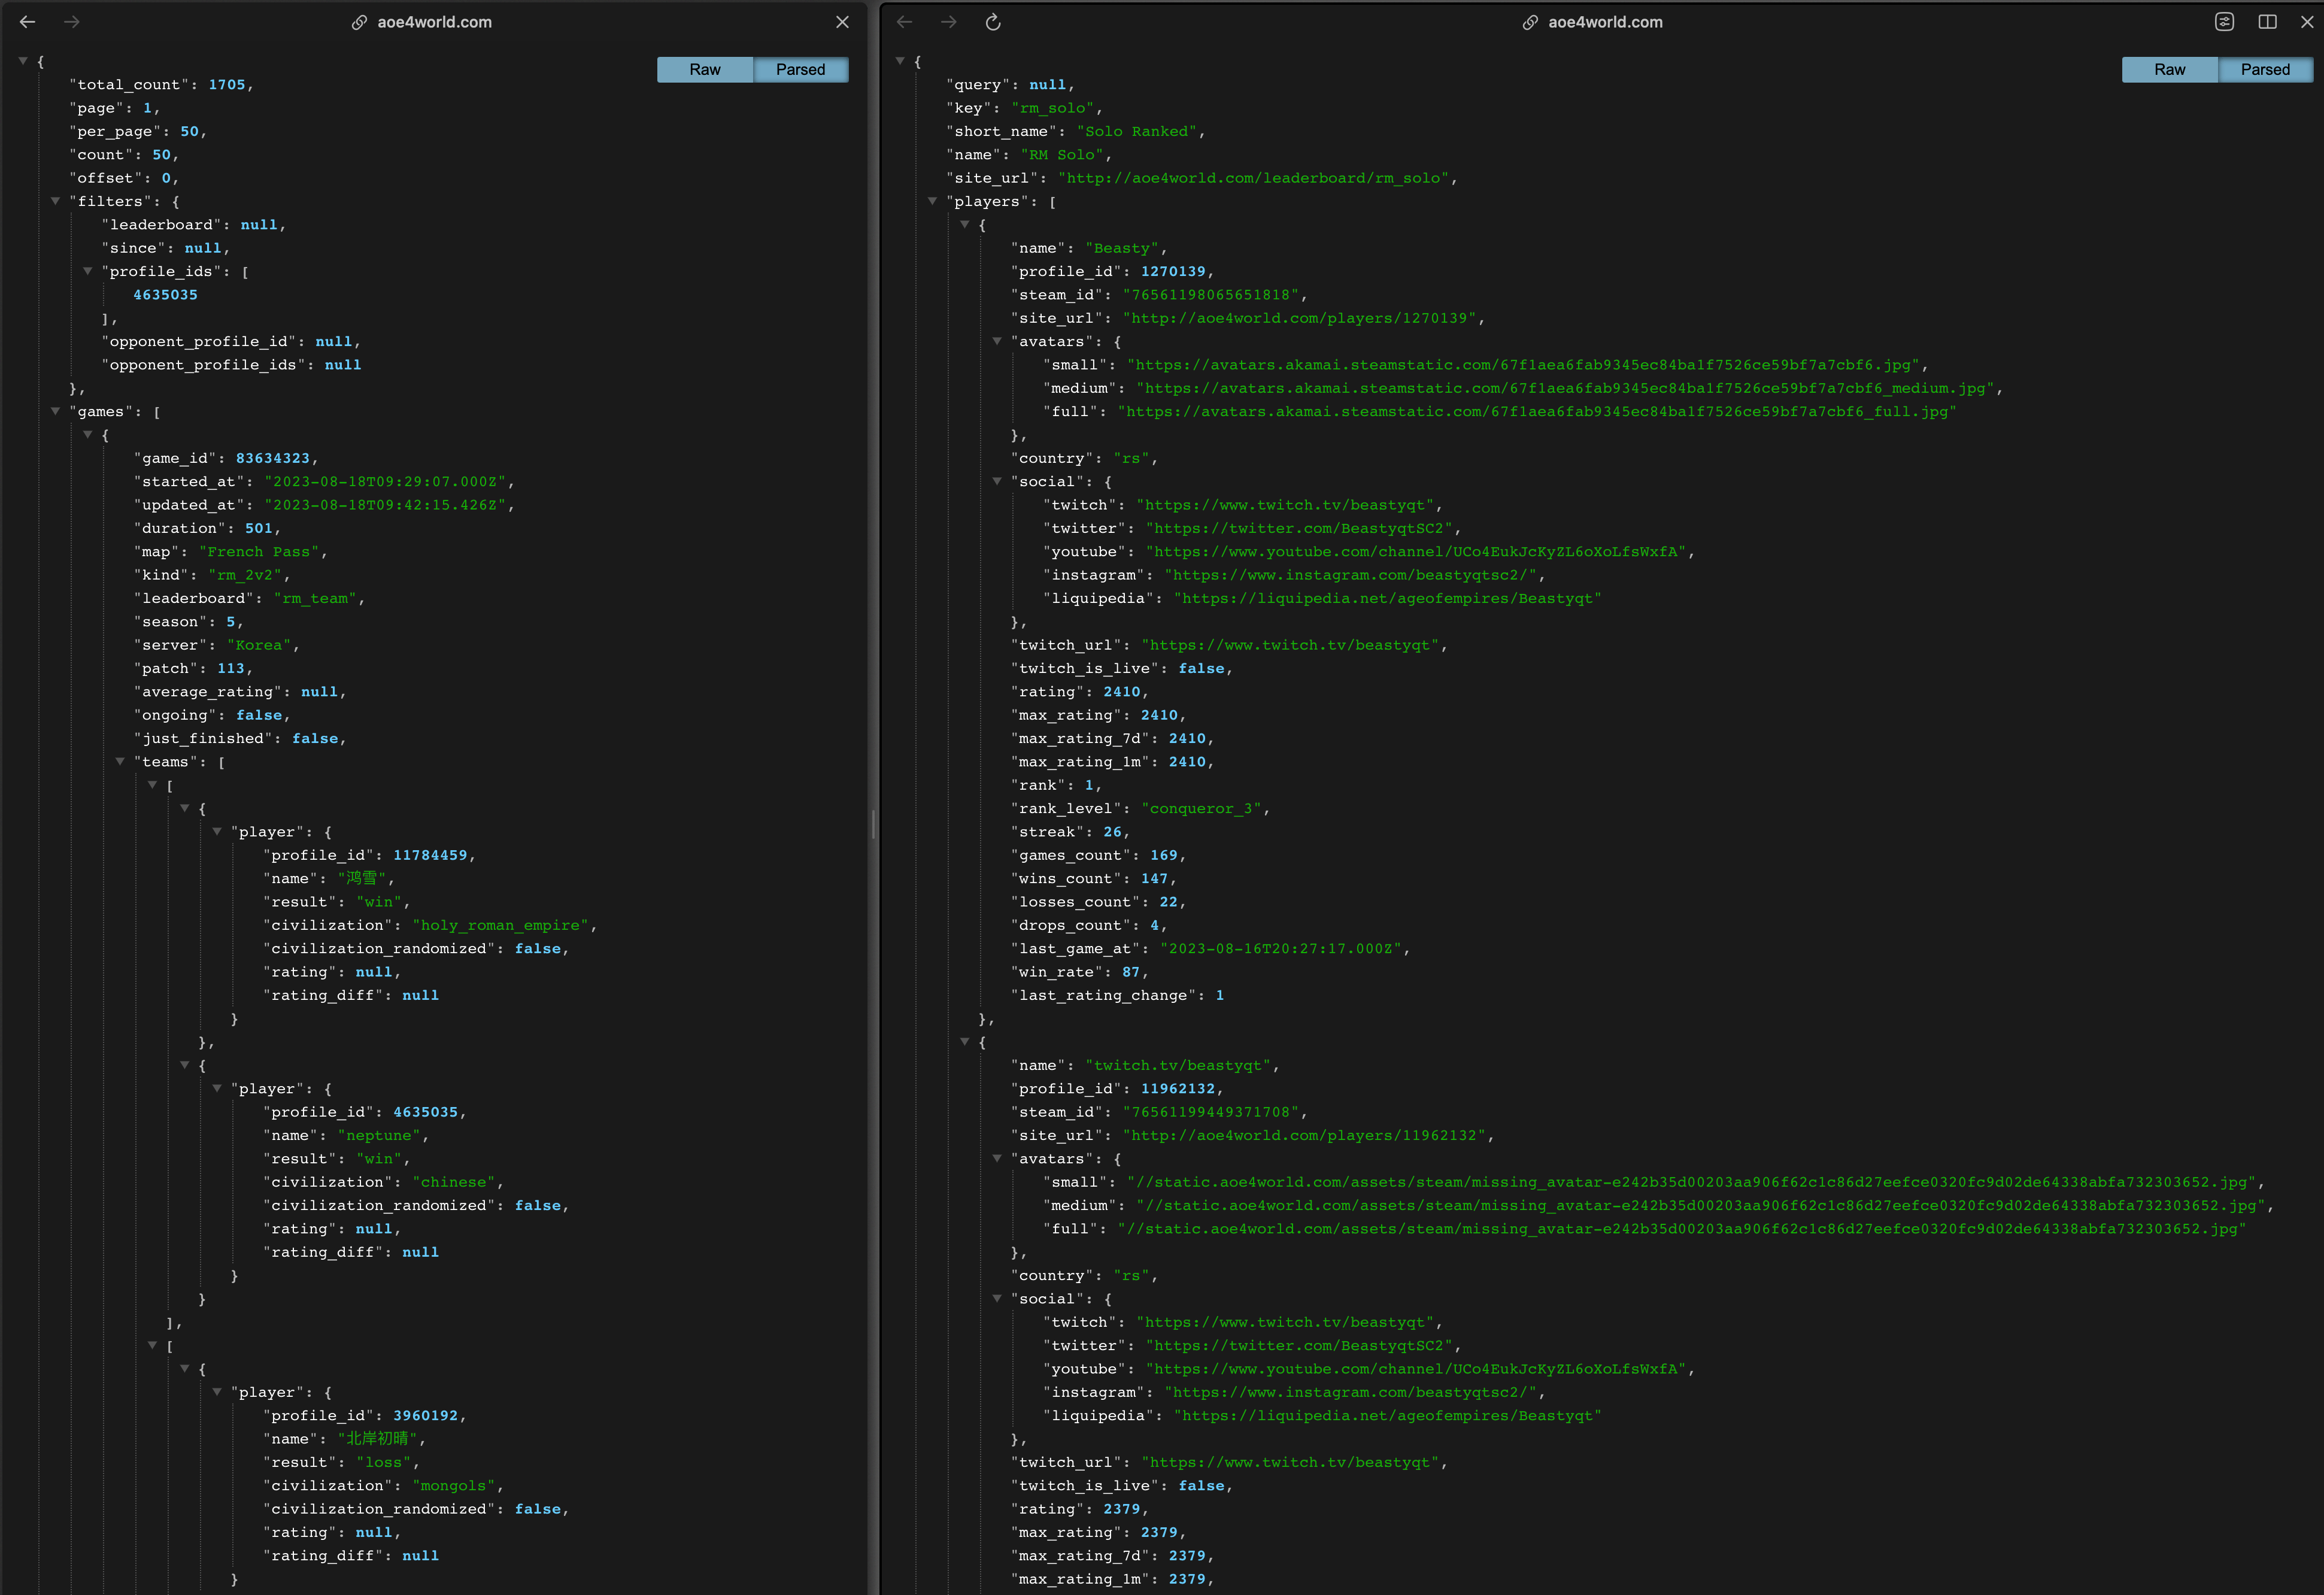The height and width of the screenshot is (1595, 2324).
Task: Switch the right pane to Raw view
Action: (x=2169, y=69)
